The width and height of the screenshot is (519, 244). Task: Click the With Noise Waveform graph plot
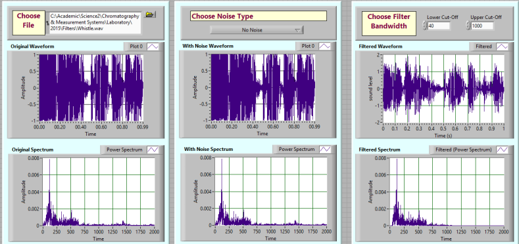(263, 87)
